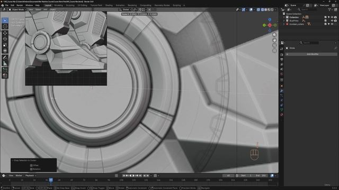Screen dimensions: 339x190
Task: Click the current frame marker in timeline
Action: [51, 180]
